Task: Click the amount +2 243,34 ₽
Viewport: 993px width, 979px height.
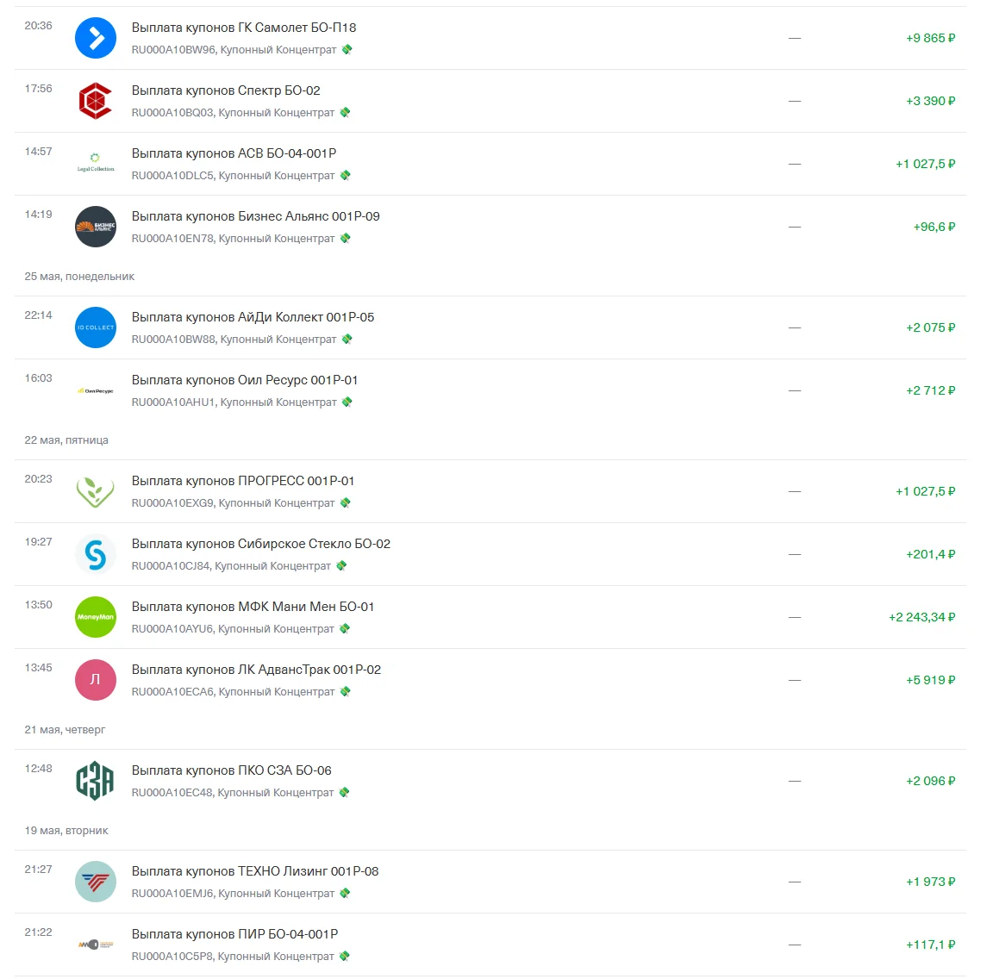Action: 921,617
